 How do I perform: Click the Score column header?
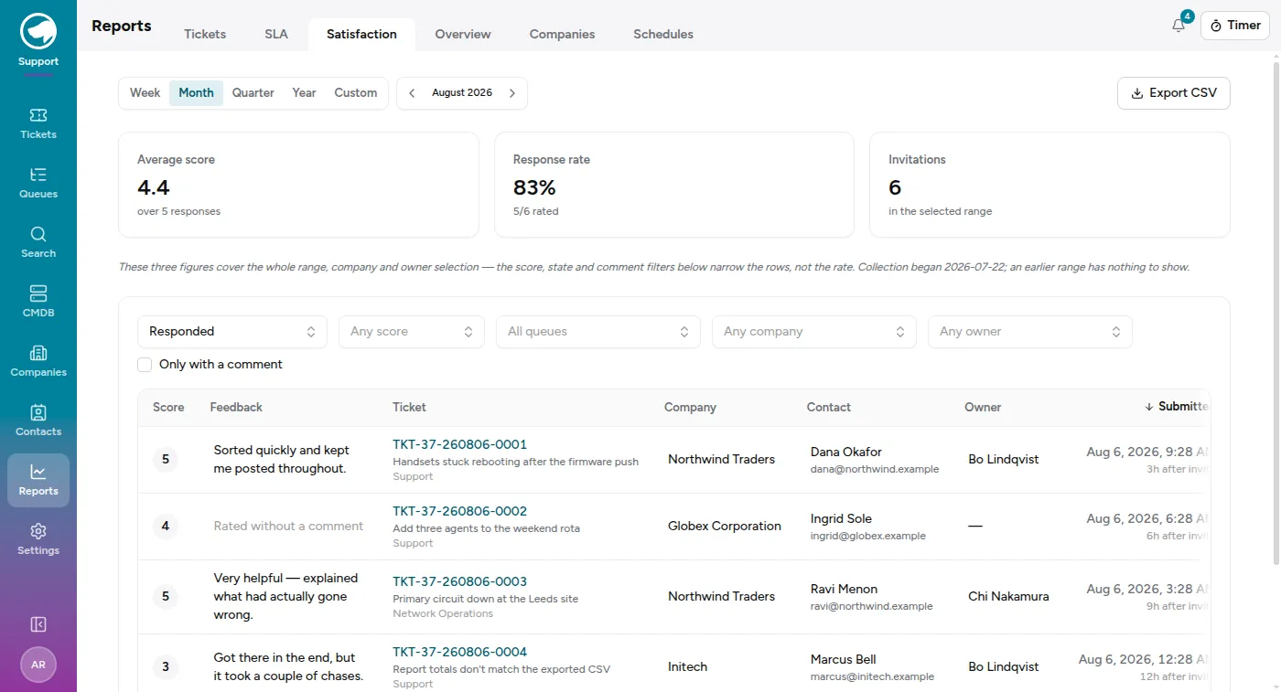(x=168, y=408)
